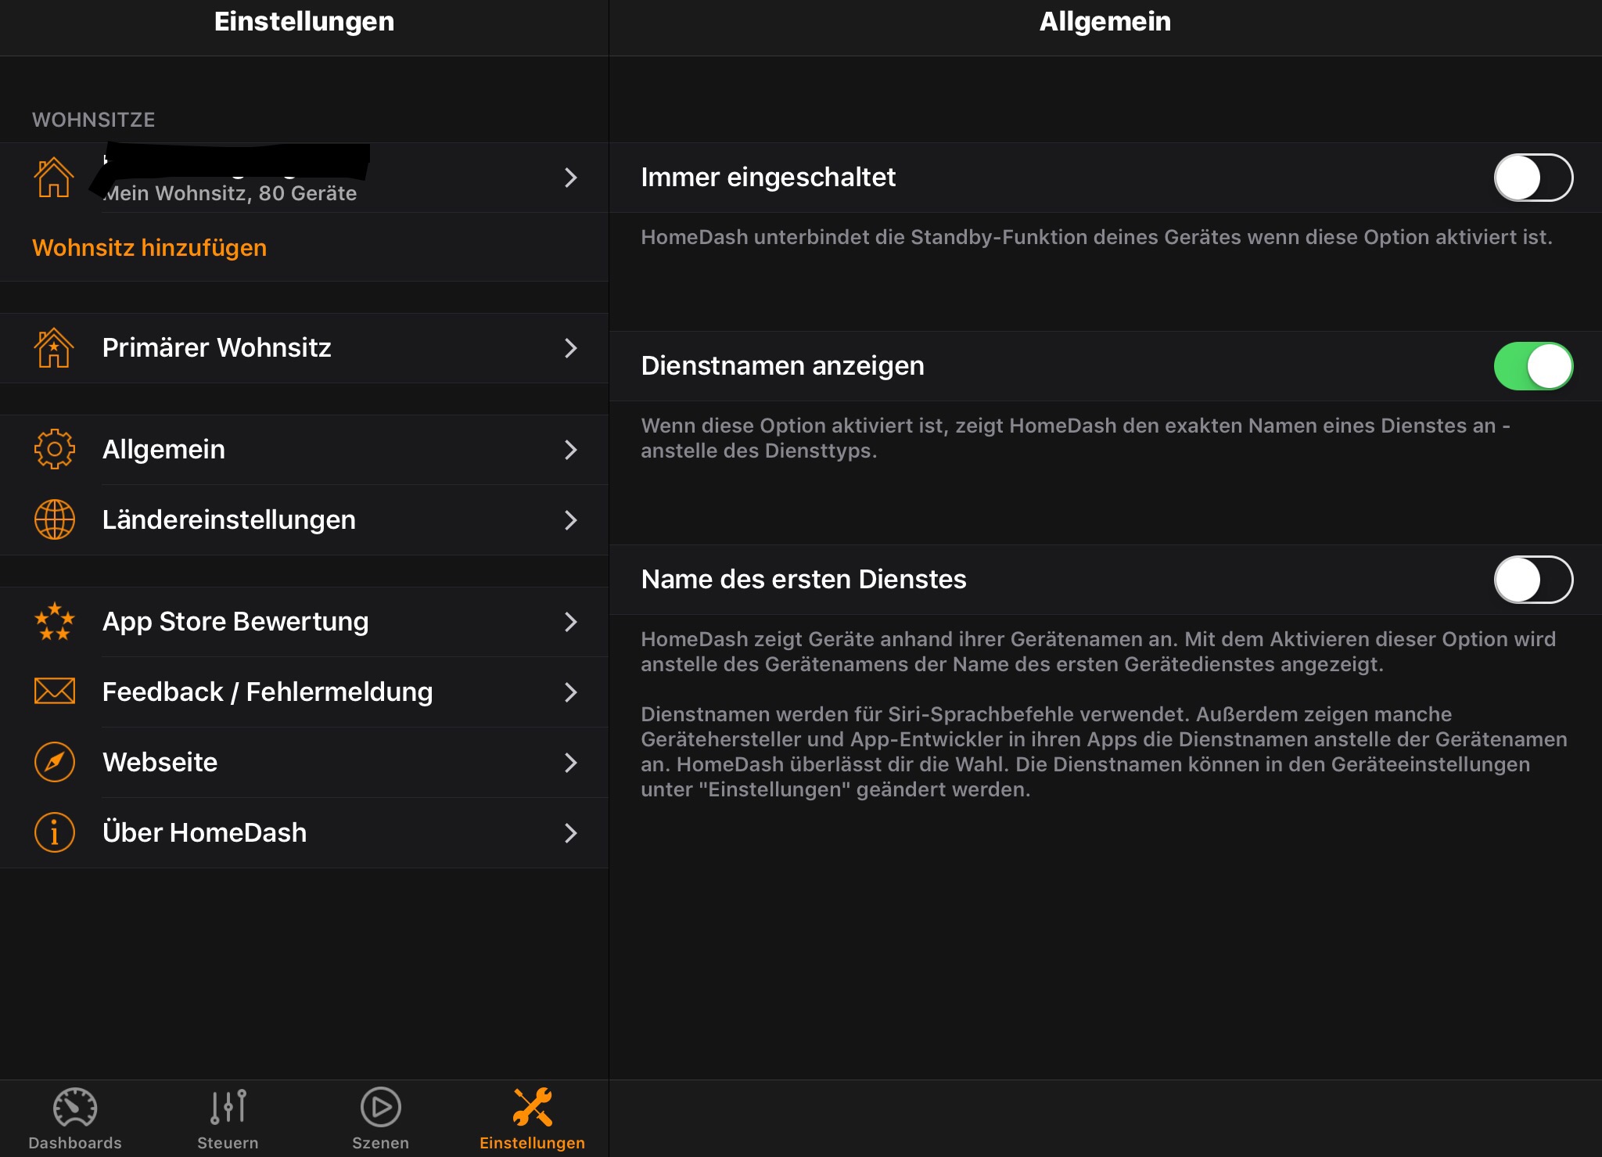Click the starred house Primärer Wohnsitz icon
This screenshot has width=1602, height=1157.
pos(54,348)
